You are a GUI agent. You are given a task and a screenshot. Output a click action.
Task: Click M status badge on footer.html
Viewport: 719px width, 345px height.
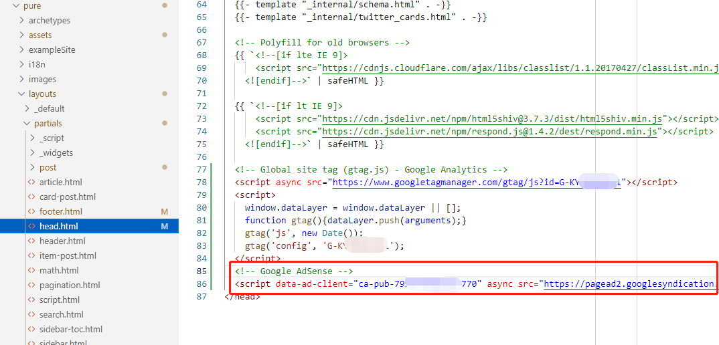click(x=165, y=212)
